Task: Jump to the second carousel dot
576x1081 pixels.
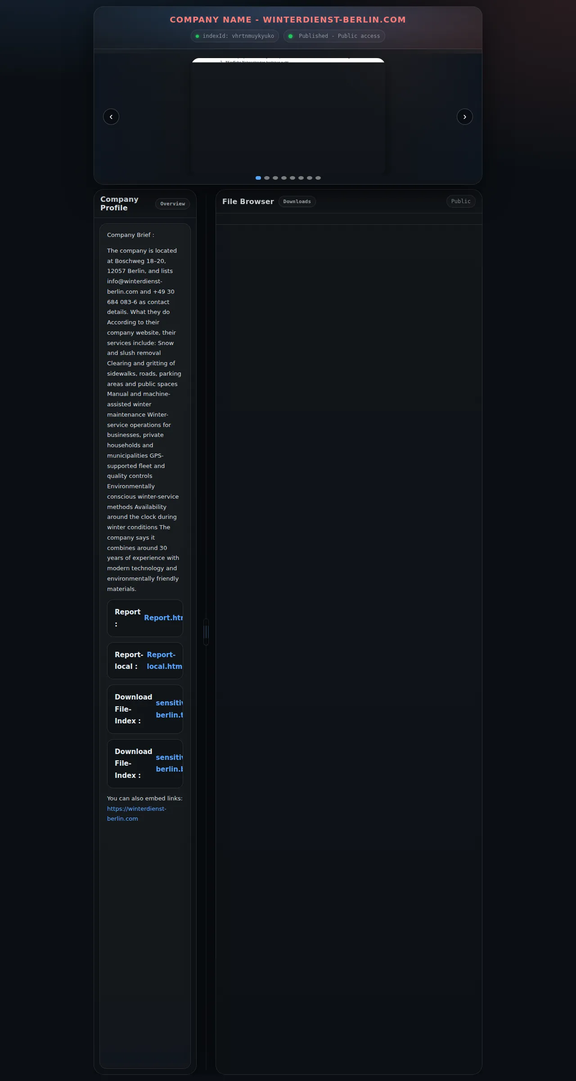Action: coord(267,178)
